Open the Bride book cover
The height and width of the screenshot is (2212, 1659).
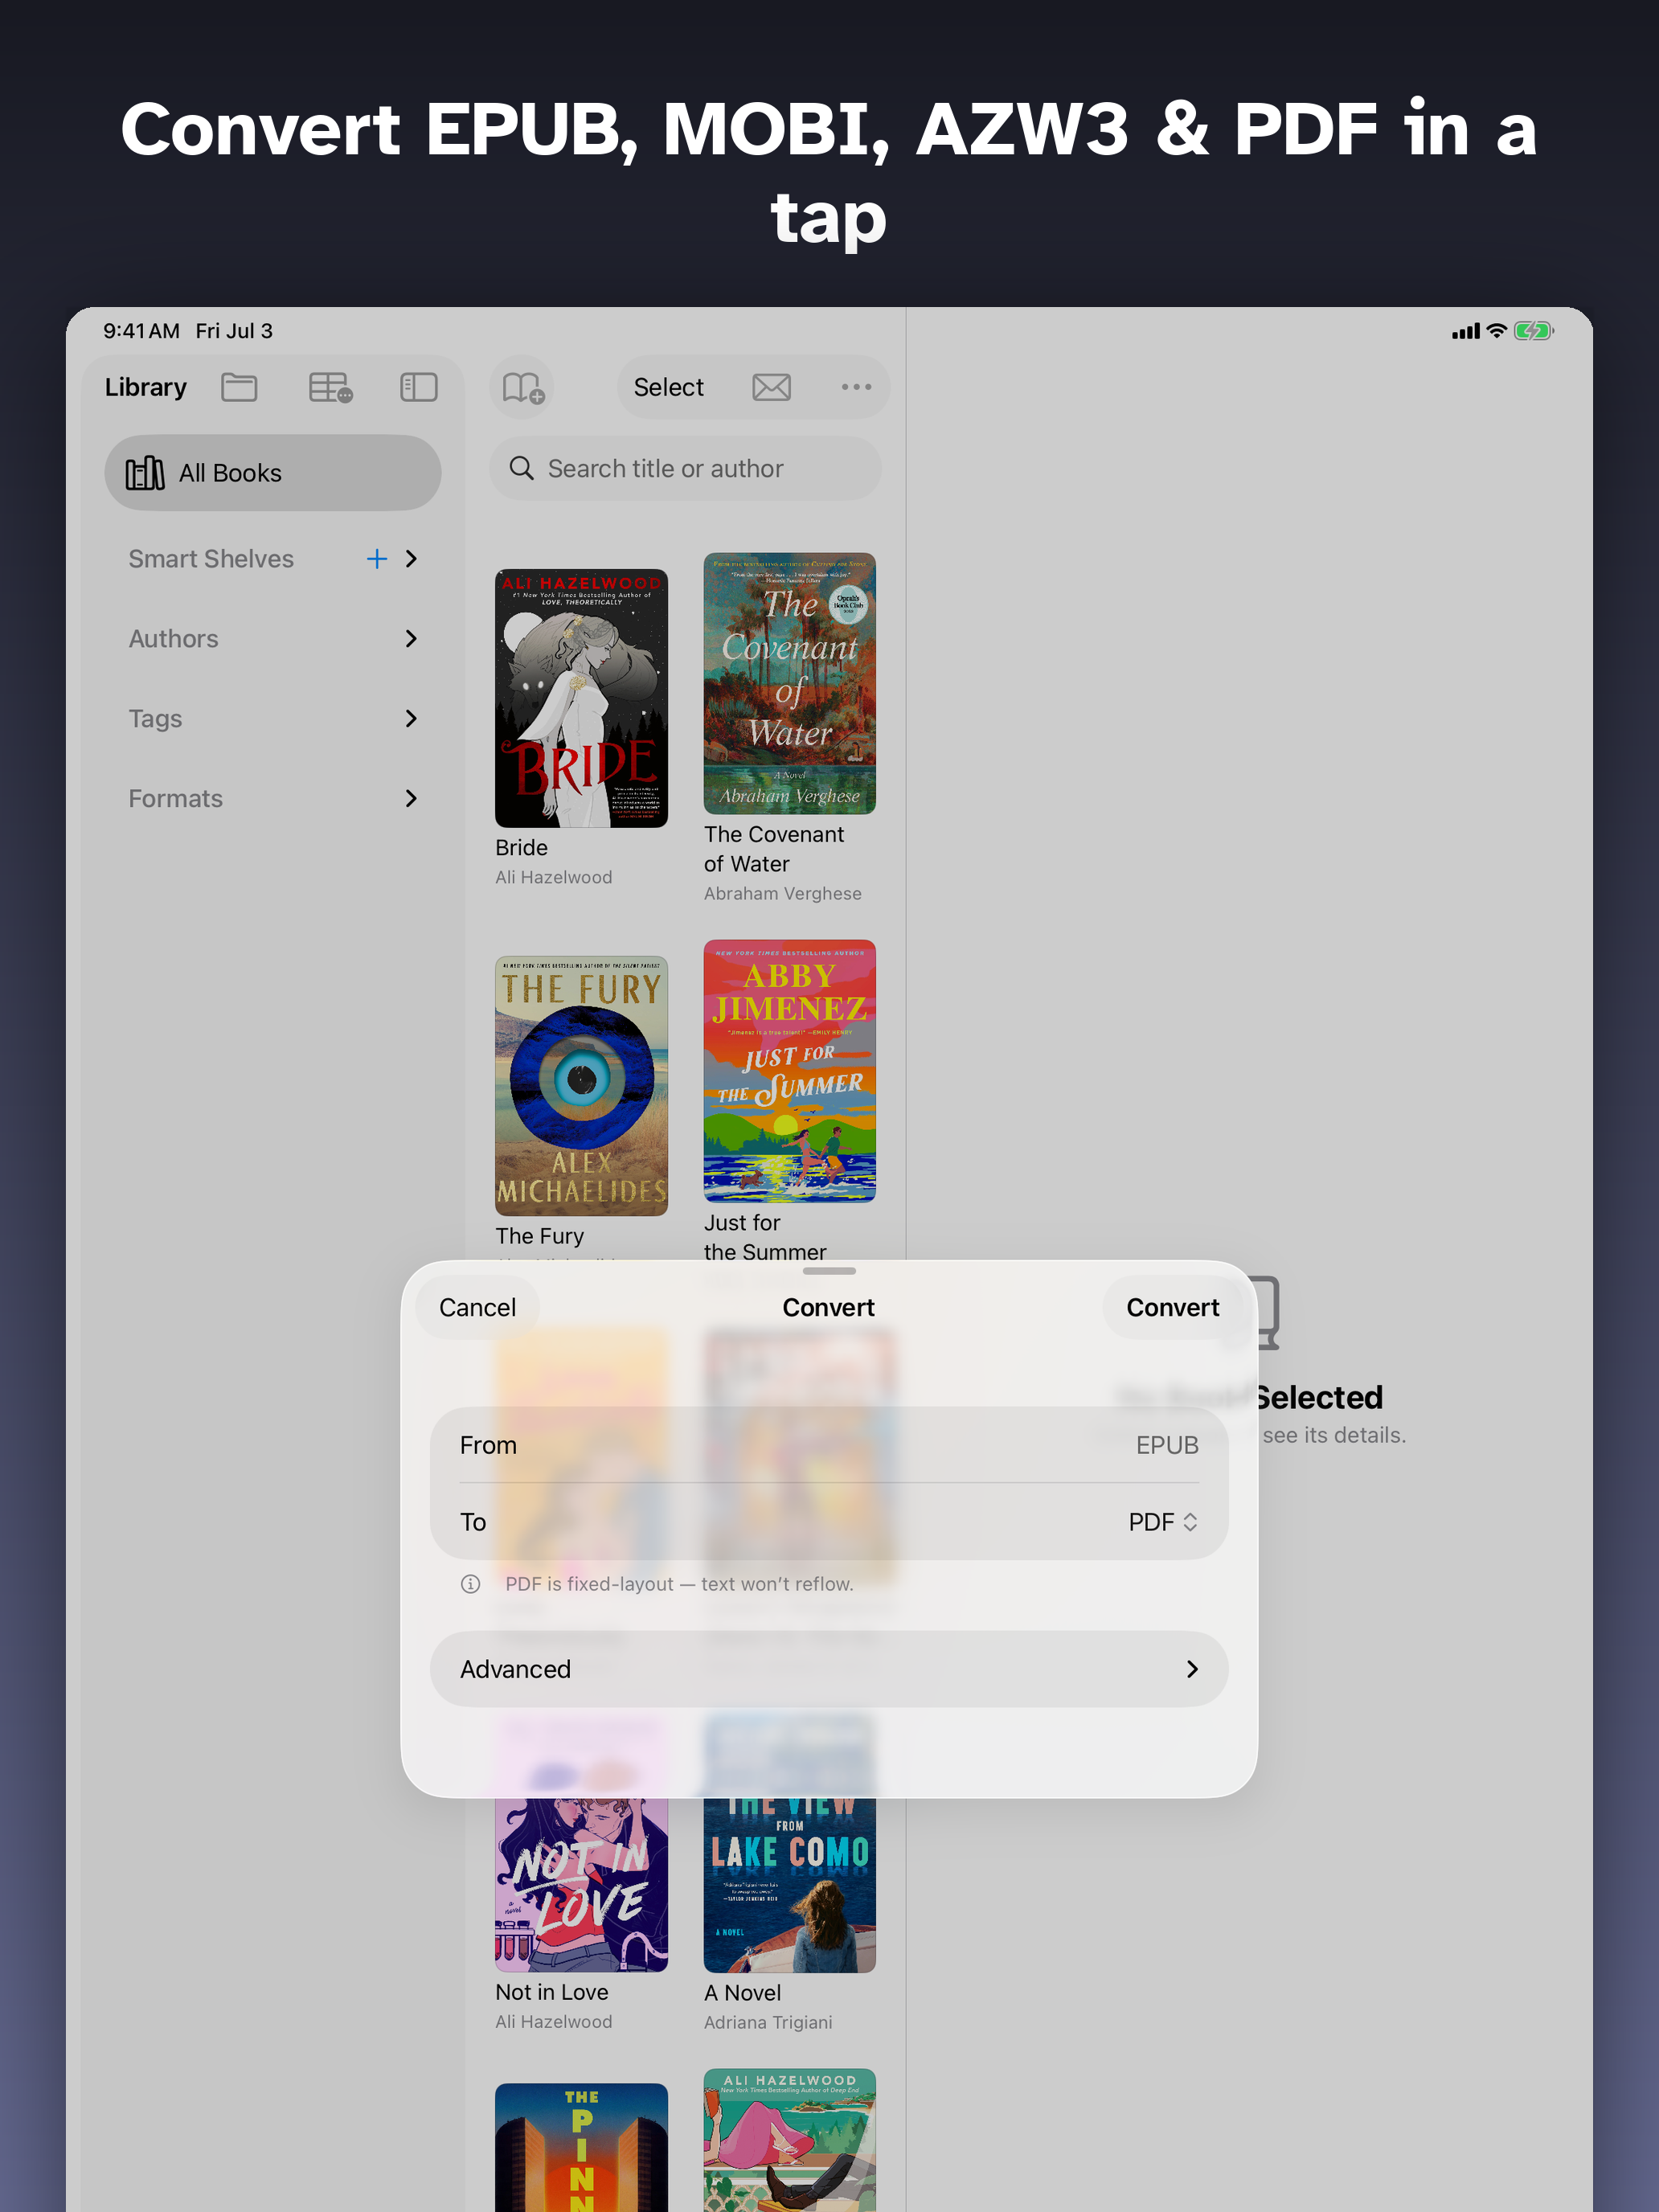(x=581, y=698)
